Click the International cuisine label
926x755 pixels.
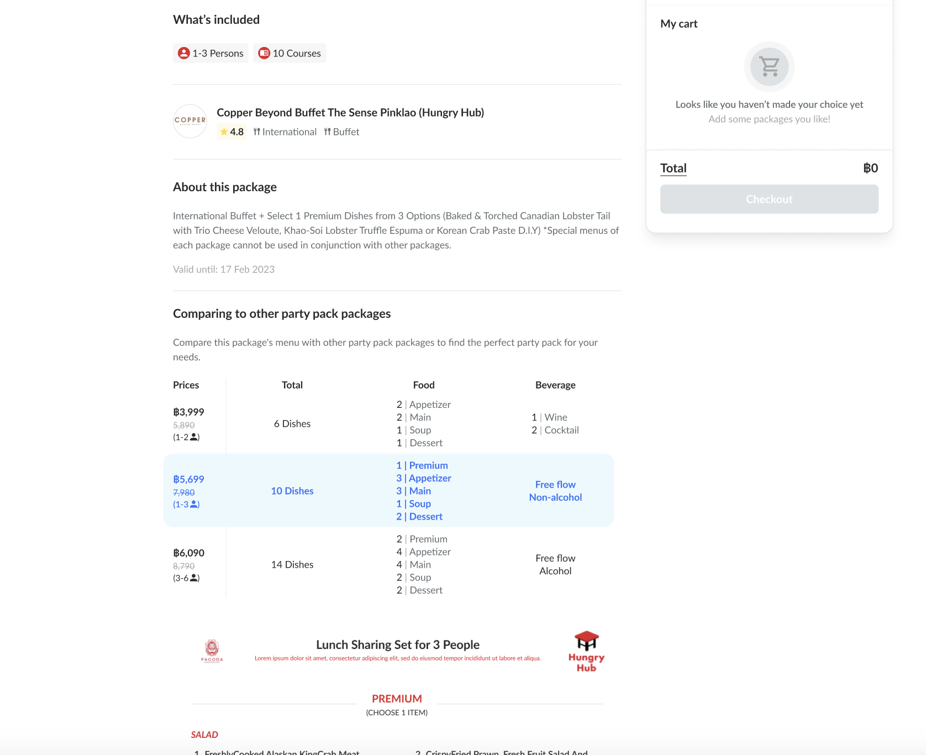point(289,132)
